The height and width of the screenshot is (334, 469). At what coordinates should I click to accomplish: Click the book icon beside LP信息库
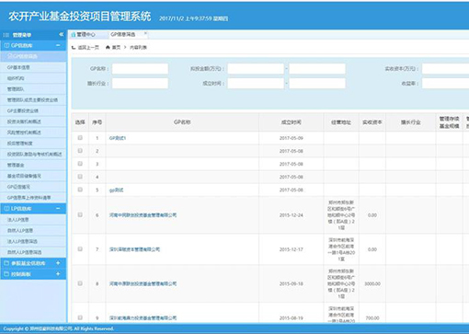(x=6, y=209)
